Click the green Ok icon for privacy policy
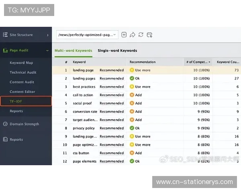Screen dimensions: 241x192 point(132,128)
